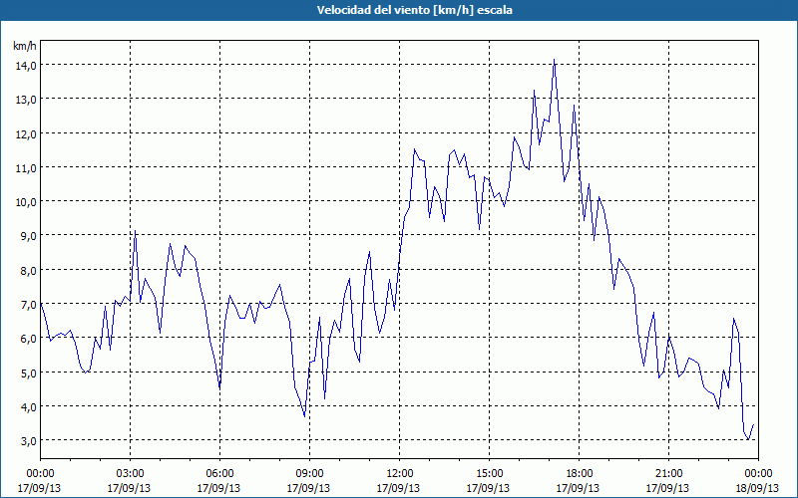
Task: Click the 6,0 value on the y-axis
Action: [x=27, y=339]
